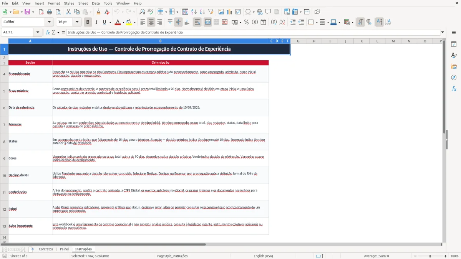Image resolution: width=461 pixels, height=259 pixels.
Task: Click English (USA) language in status bar
Action: [263, 256]
